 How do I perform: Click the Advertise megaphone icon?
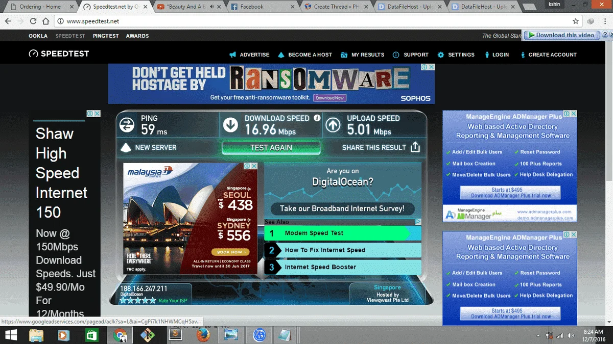pos(232,55)
